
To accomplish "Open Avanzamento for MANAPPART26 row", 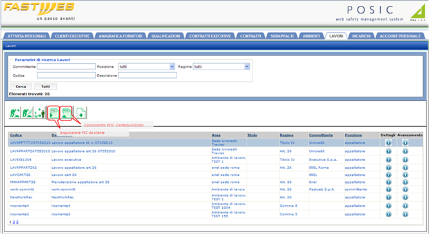I will 405,182.
